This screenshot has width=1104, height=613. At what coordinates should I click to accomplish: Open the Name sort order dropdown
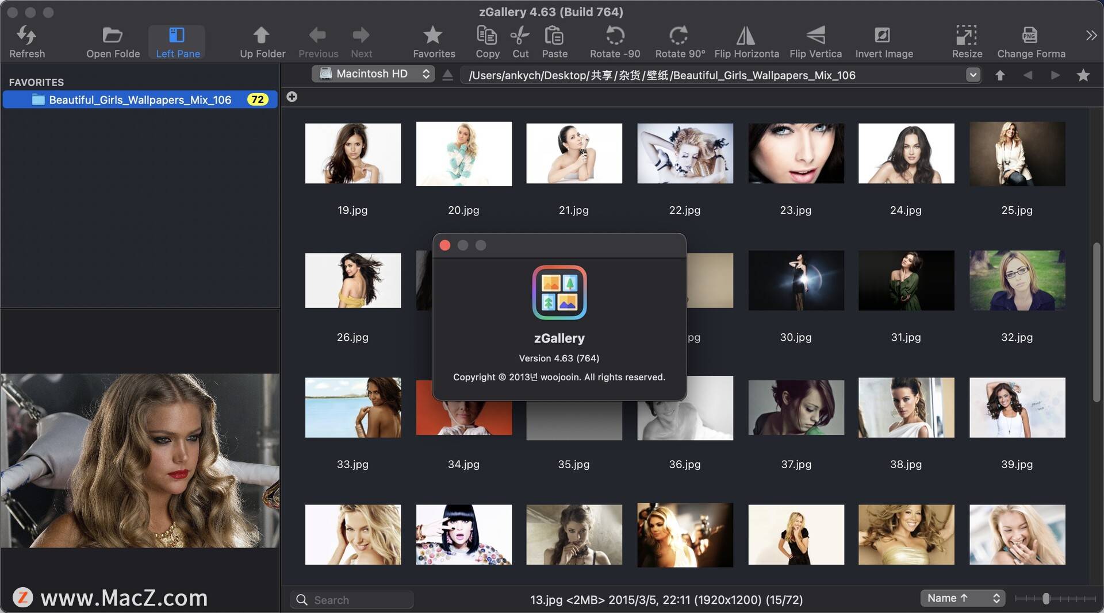(x=963, y=598)
